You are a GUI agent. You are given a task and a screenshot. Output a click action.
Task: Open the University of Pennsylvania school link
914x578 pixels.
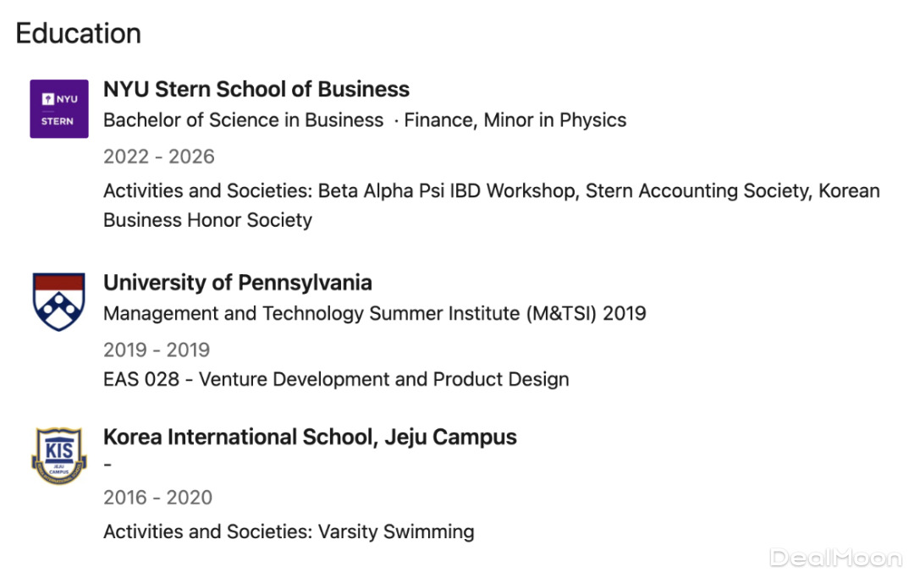(238, 283)
